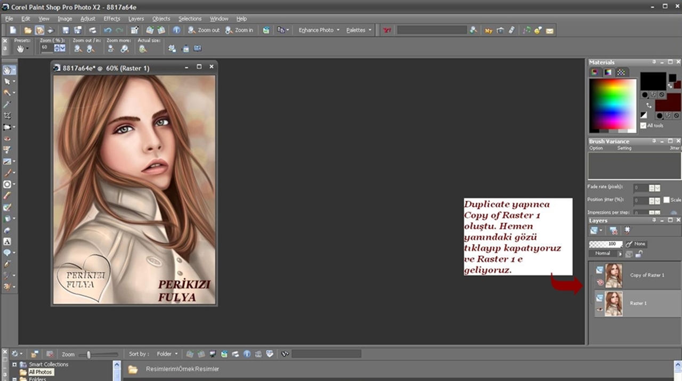Click the Undo arrow in the toolbar

pyautogui.click(x=108, y=30)
